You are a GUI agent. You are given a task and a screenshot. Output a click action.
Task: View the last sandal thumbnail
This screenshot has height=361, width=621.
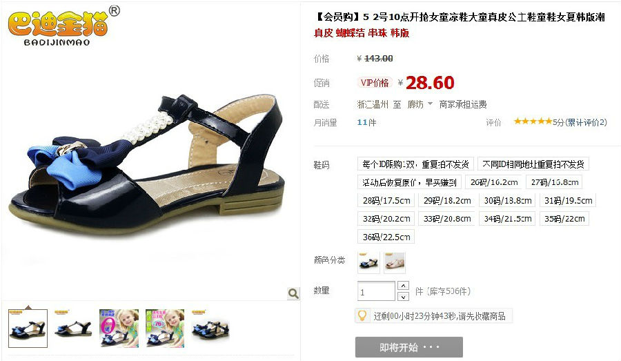(210, 328)
